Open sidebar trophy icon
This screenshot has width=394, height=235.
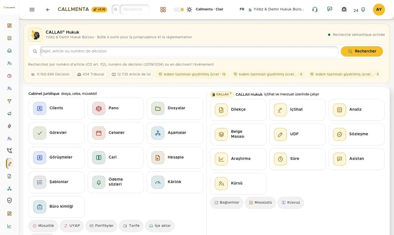pos(10,101)
